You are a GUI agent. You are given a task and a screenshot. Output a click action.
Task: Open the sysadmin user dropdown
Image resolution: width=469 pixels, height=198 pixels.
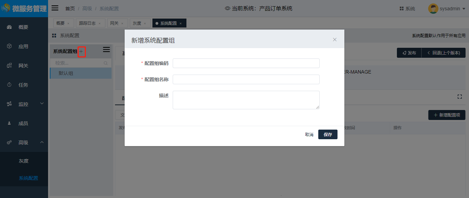tap(464, 9)
